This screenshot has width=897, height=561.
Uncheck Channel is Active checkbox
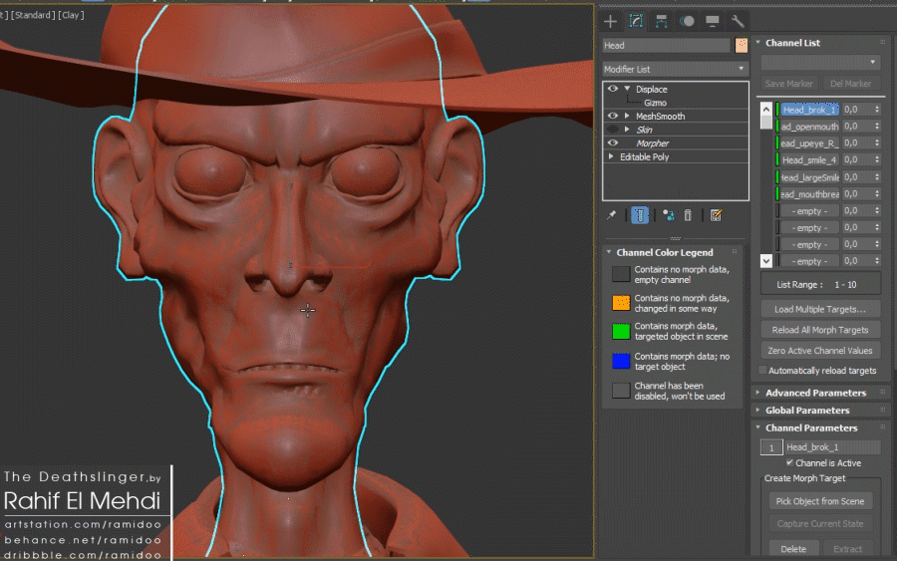[790, 463]
